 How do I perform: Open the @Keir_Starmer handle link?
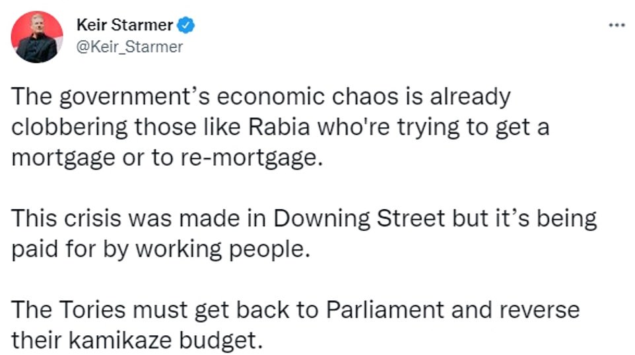coord(130,47)
